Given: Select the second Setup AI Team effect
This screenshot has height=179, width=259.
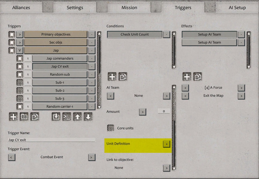Looking at the screenshot, I should 209,42.
